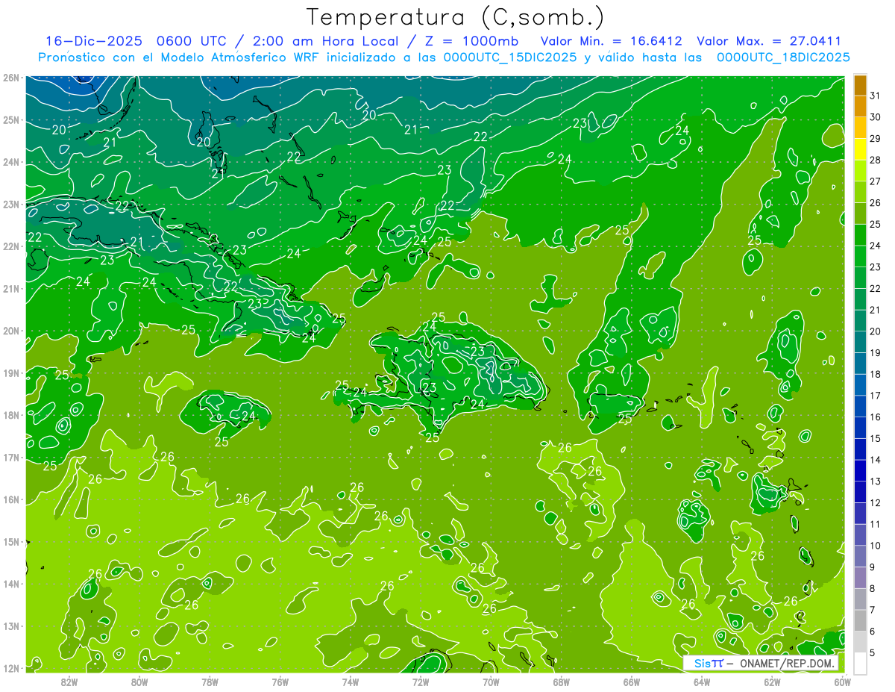This screenshot has width=895, height=692.
Task: Click the "24N" latitude axis label
Action: [11, 162]
